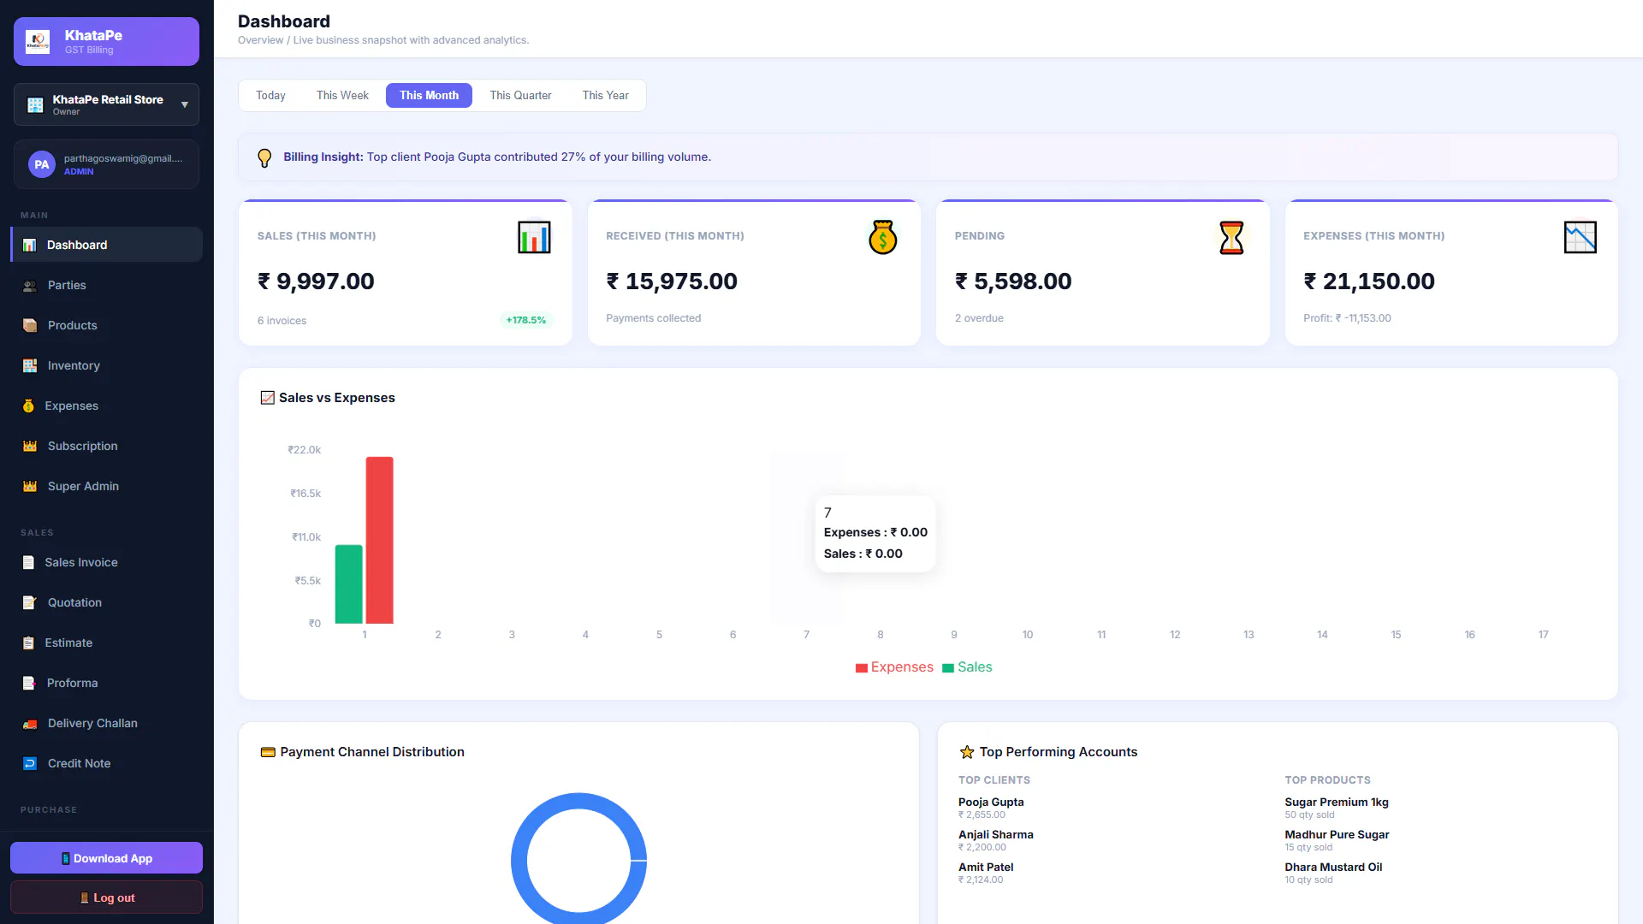
Task: Open the Quotation page
Action: click(106, 602)
